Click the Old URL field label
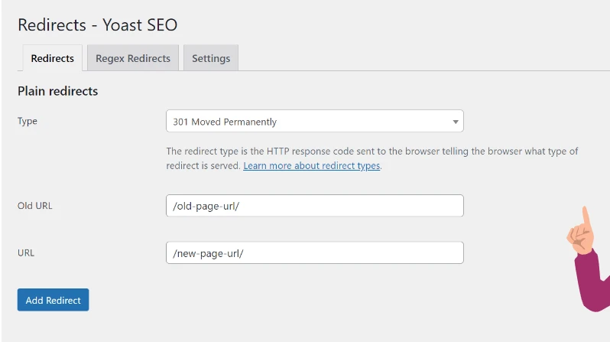 (x=34, y=206)
